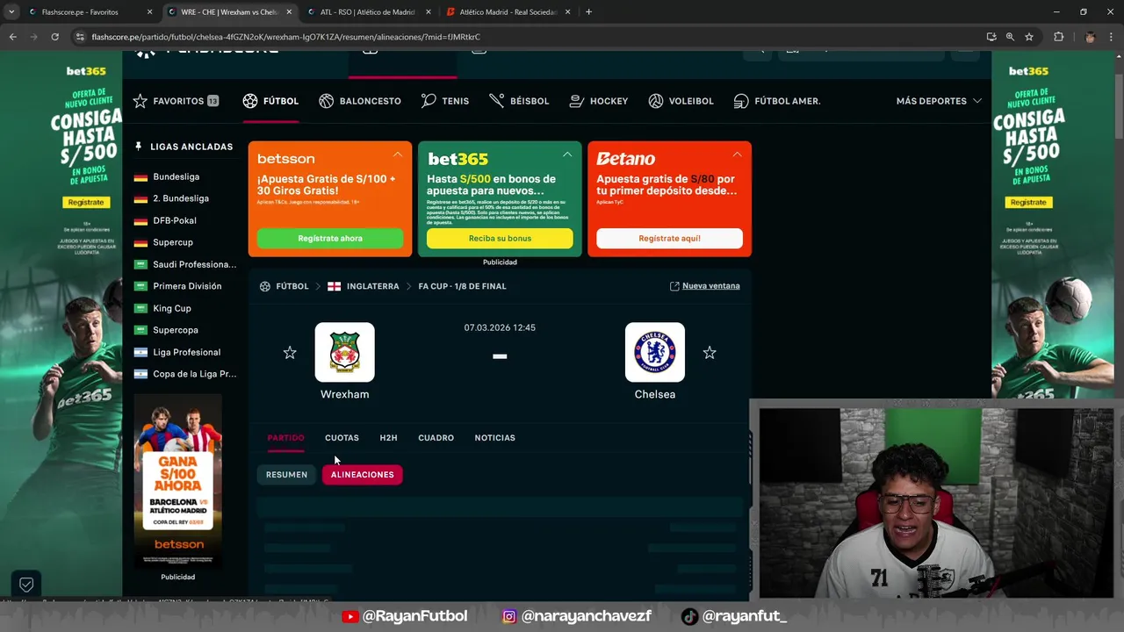The height and width of the screenshot is (632, 1124).
Task: Click the FA CUP - 1/8 DE FINAL breadcrumb
Action: click(x=462, y=286)
